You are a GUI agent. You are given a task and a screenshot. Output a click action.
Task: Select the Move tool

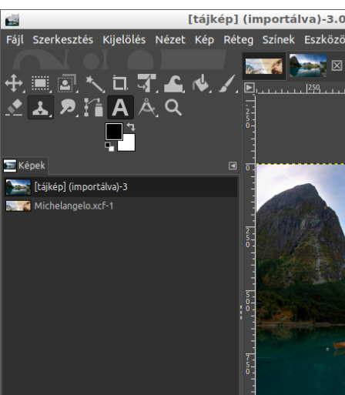pos(15,83)
